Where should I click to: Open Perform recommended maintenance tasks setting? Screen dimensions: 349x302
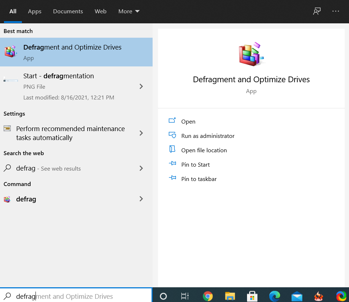[70, 133]
